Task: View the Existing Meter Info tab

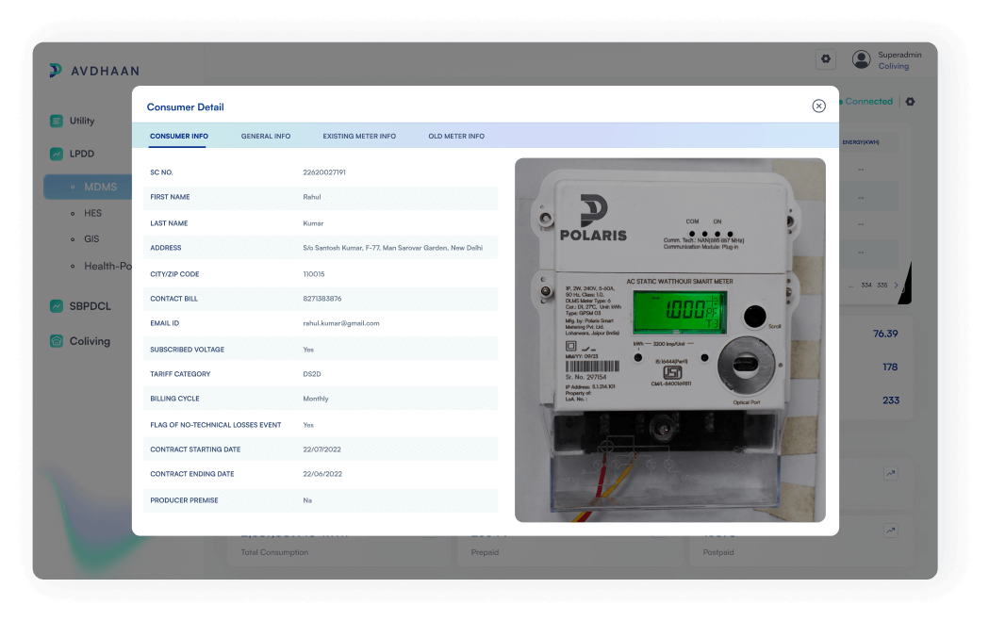Action: coord(359,136)
